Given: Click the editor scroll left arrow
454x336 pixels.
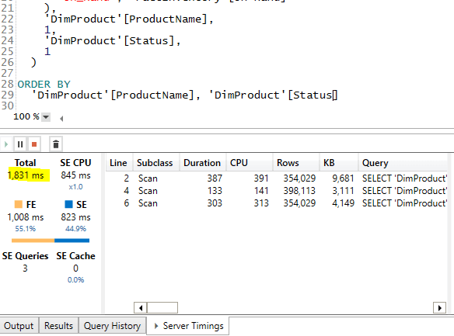Looking at the screenshot, I should 61,118.
